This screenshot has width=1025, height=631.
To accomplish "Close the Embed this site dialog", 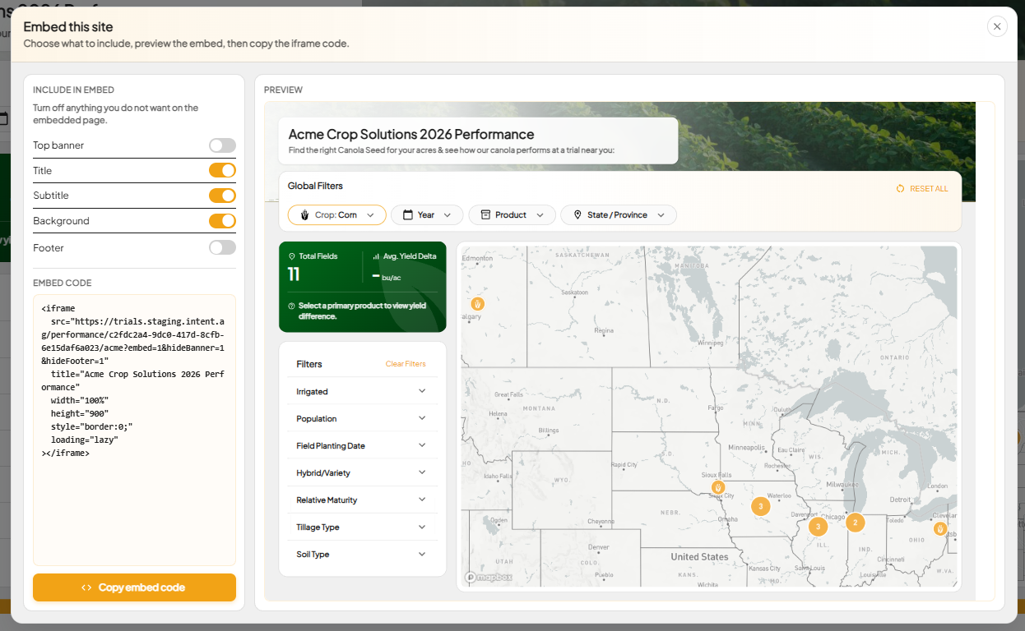I will pos(997,26).
